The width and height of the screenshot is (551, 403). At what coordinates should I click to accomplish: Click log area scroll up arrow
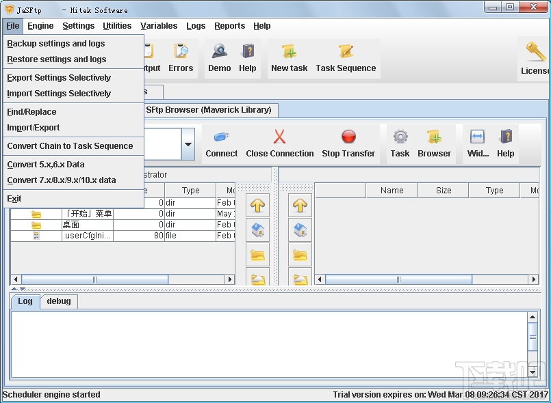coord(533,317)
